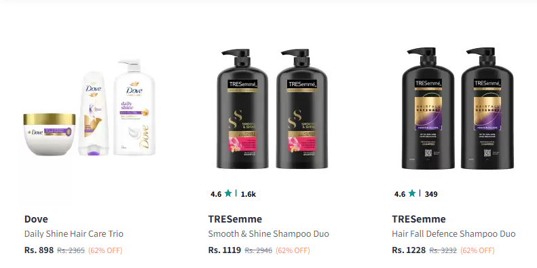Click the teal rating star for Hair Fall Defence Duo

point(412,193)
